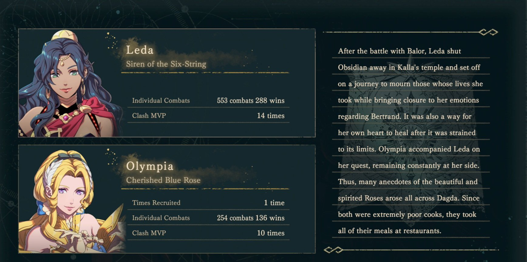Select Leda's Individual Combats row

pyautogui.click(x=208, y=100)
